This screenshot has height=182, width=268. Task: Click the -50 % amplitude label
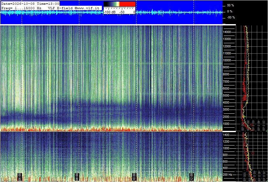coord(231,17)
